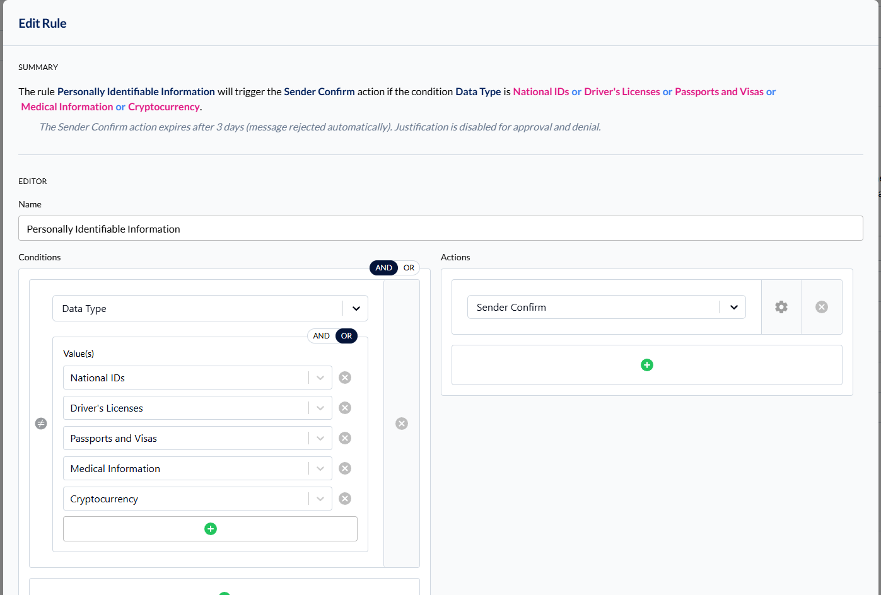The width and height of the screenshot is (881, 595).
Task: Open the National IDs value dropdown
Action: tap(320, 378)
